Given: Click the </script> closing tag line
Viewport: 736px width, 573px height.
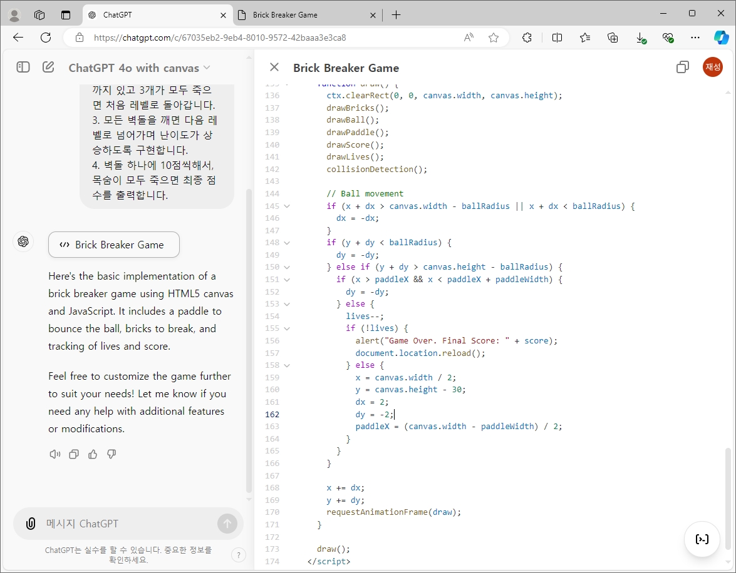Looking at the screenshot, I should pyautogui.click(x=329, y=561).
